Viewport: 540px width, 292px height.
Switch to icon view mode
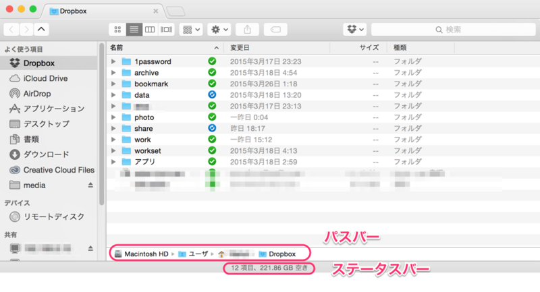tap(117, 30)
